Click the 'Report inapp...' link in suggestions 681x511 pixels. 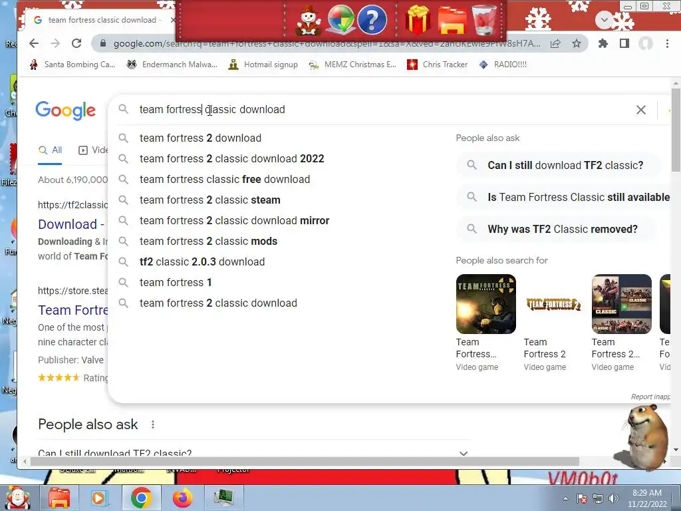click(x=650, y=397)
